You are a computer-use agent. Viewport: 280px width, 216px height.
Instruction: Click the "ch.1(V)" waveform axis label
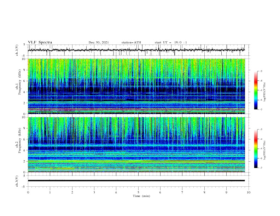click(x=17, y=50)
